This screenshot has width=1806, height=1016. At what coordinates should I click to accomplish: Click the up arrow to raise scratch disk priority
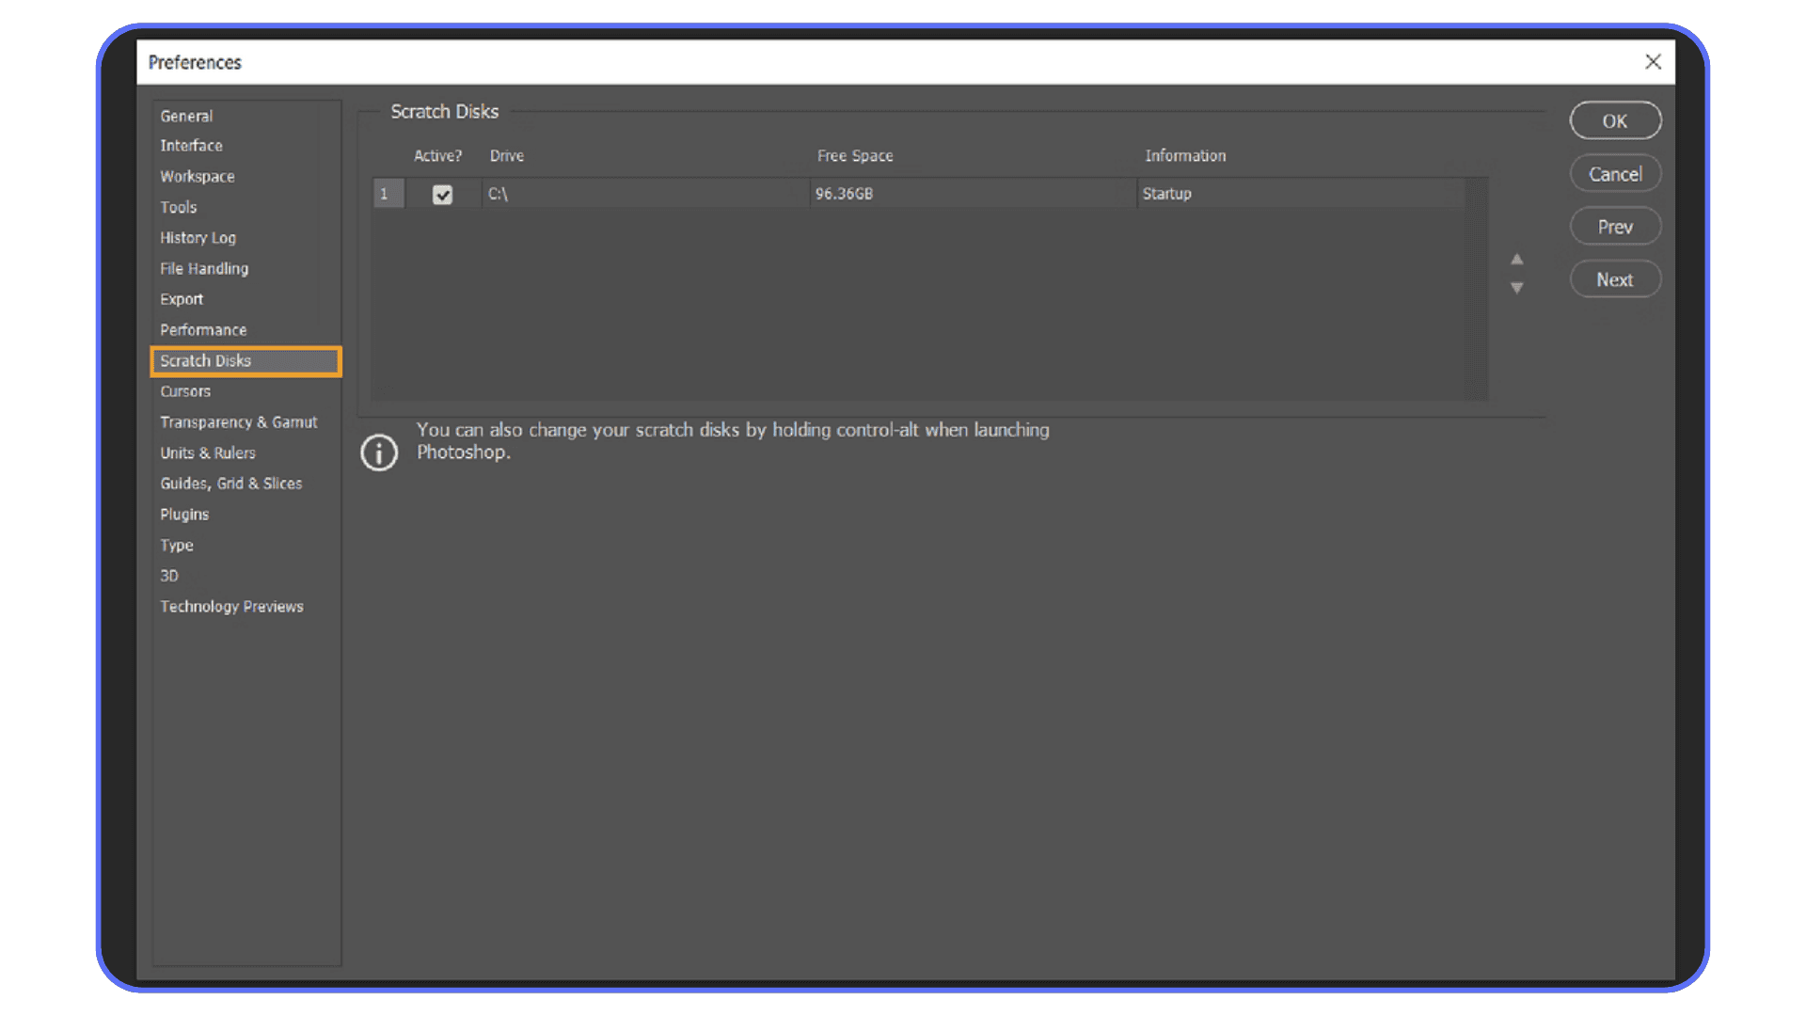tap(1517, 259)
